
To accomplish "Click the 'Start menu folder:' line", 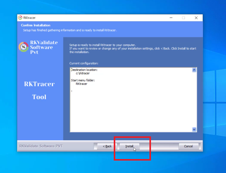I will click(x=83, y=80).
